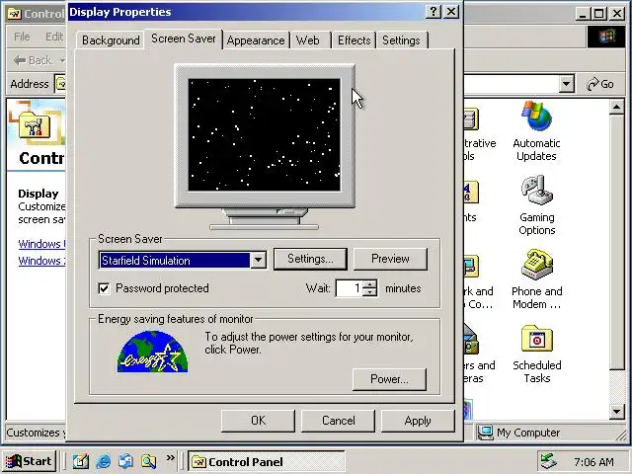Click the Control Panel scrollbar up arrow
The width and height of the screenshot is (632, 474).
(x=616, y=107)
